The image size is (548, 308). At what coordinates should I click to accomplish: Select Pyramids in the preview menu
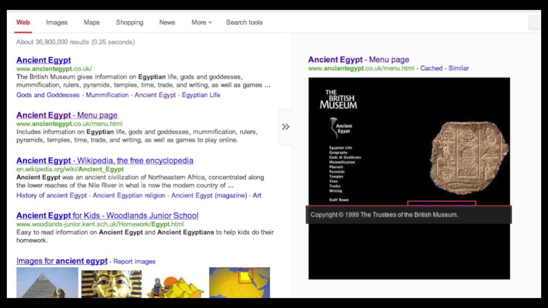tap(337, 172)
